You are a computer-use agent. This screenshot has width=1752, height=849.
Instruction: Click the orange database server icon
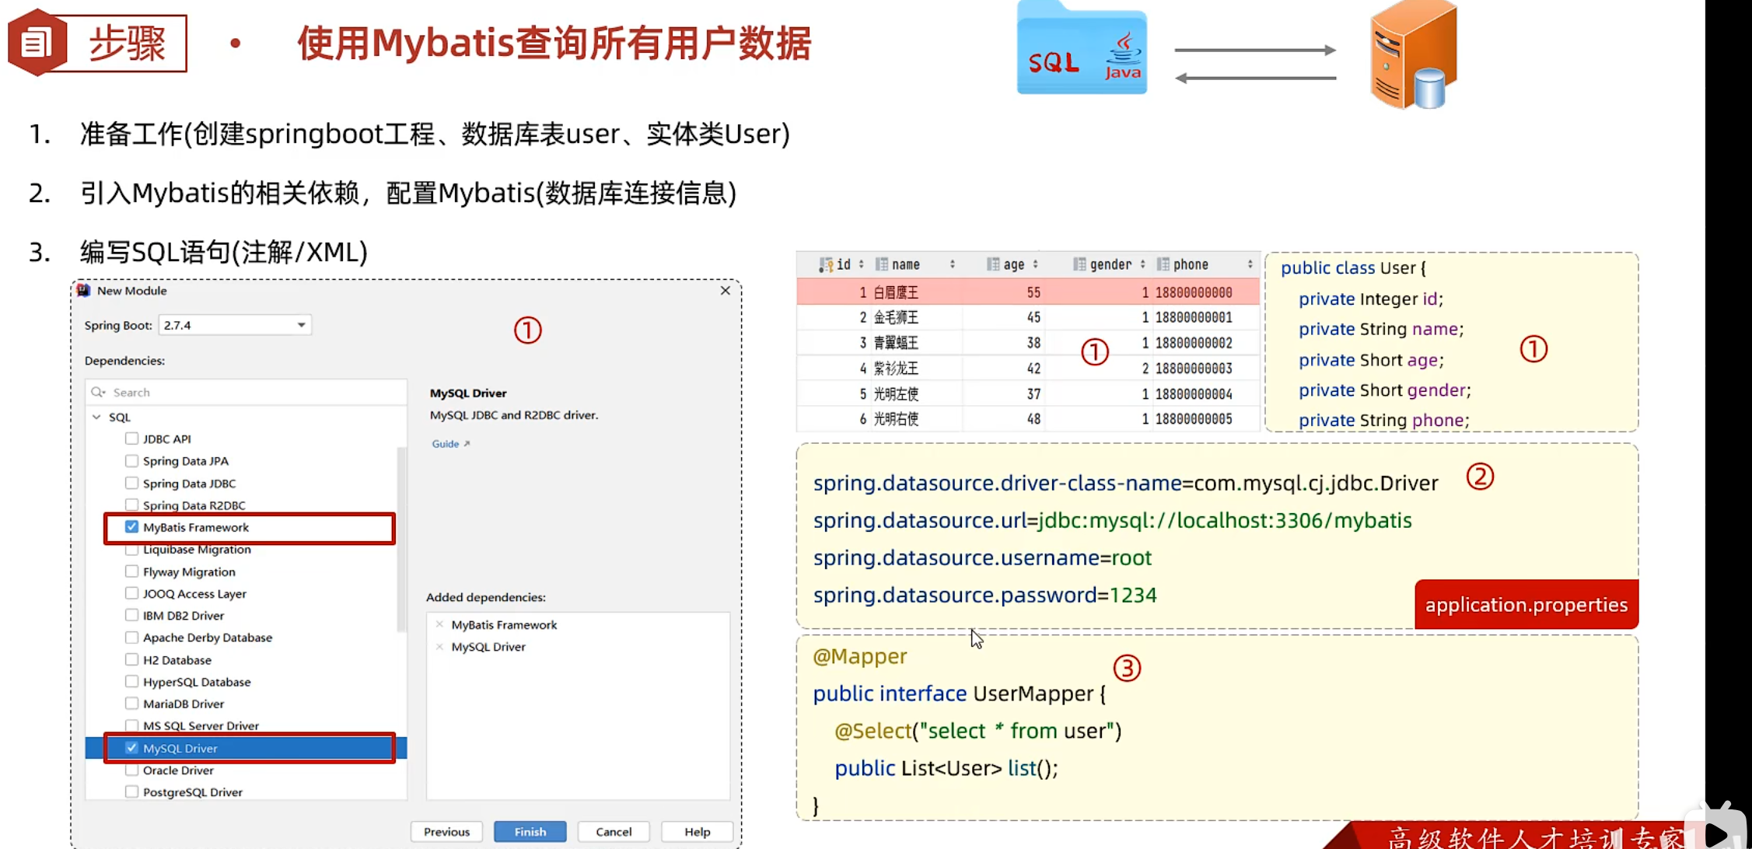point(1413,56)
